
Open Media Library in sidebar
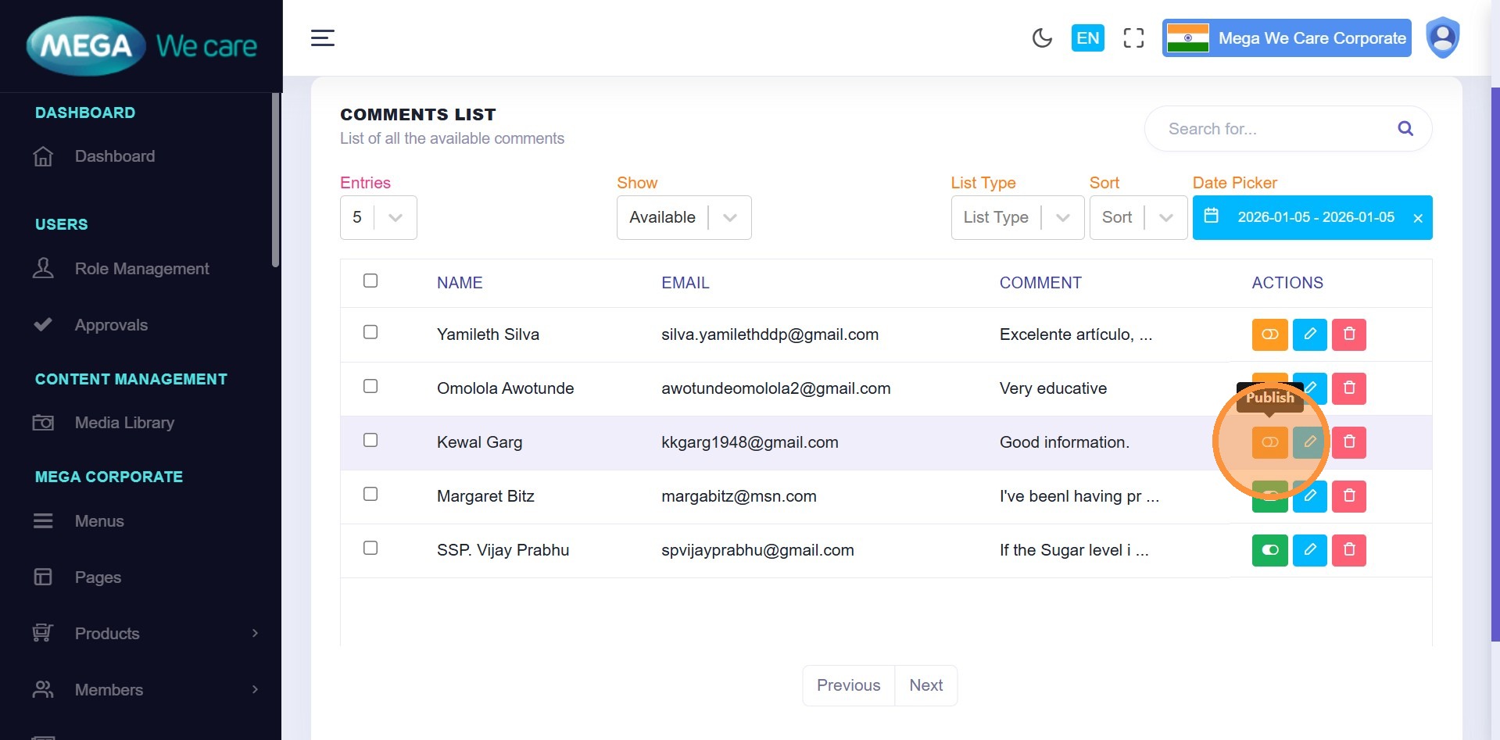124,423
